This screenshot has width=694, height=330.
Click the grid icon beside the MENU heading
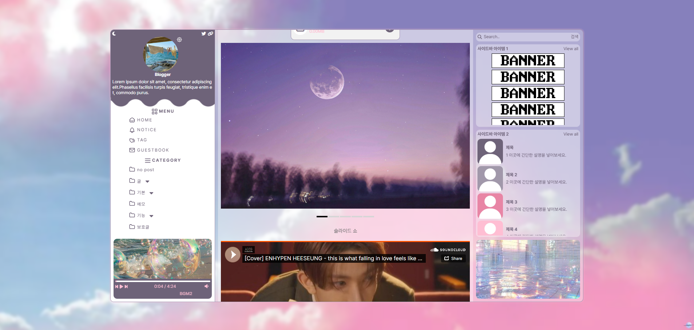155,112
